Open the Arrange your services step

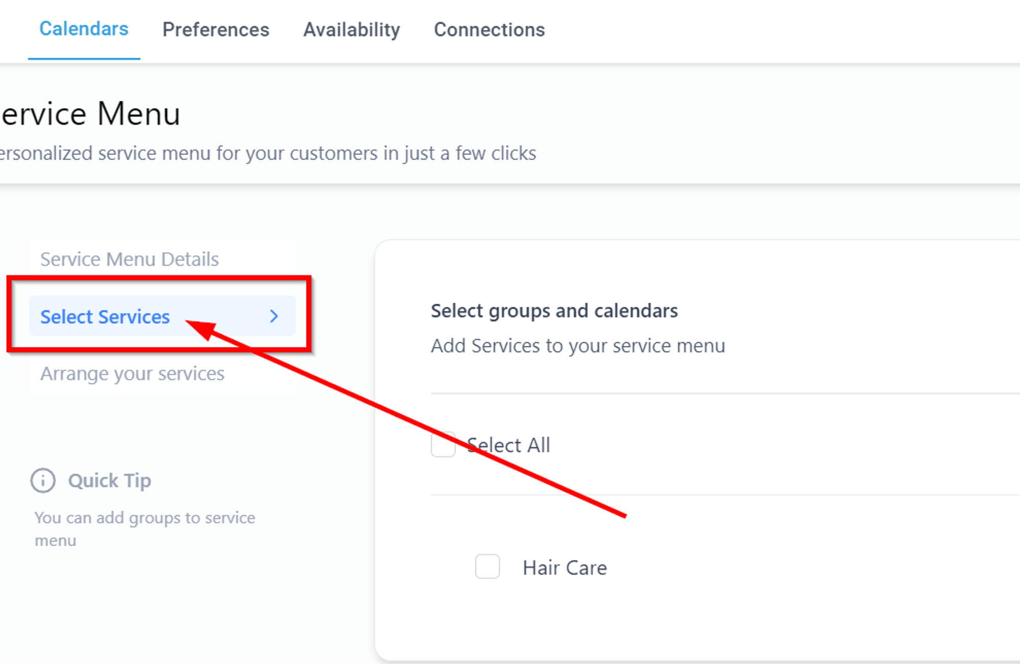(132, 374)
